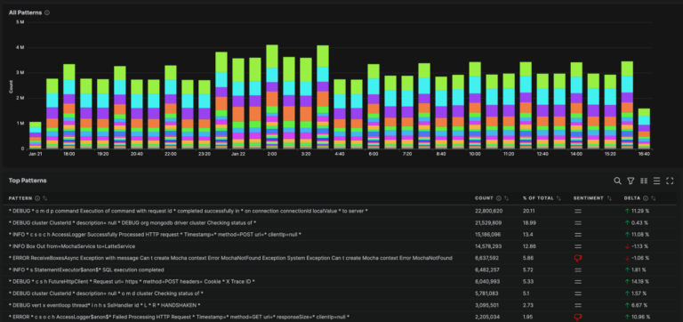683x322 pixels.
Task: Click the count value 21,529,809
Action: click(488, 222)
